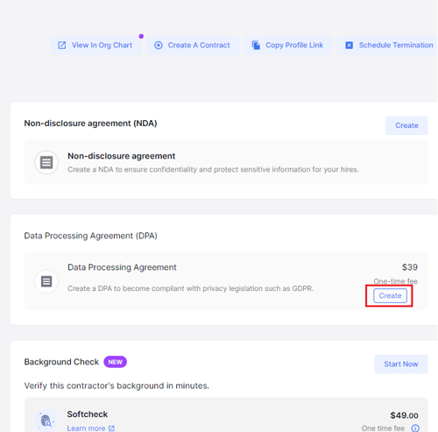Choose Copy Profile Link
Image resolution: width=438 pixels, height=432 pixels.
(288, 46)
